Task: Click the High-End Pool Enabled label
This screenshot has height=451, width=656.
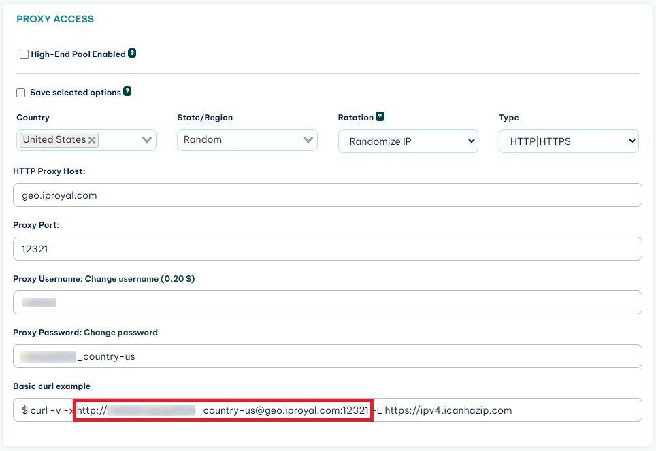Action: tap(78, 54)
